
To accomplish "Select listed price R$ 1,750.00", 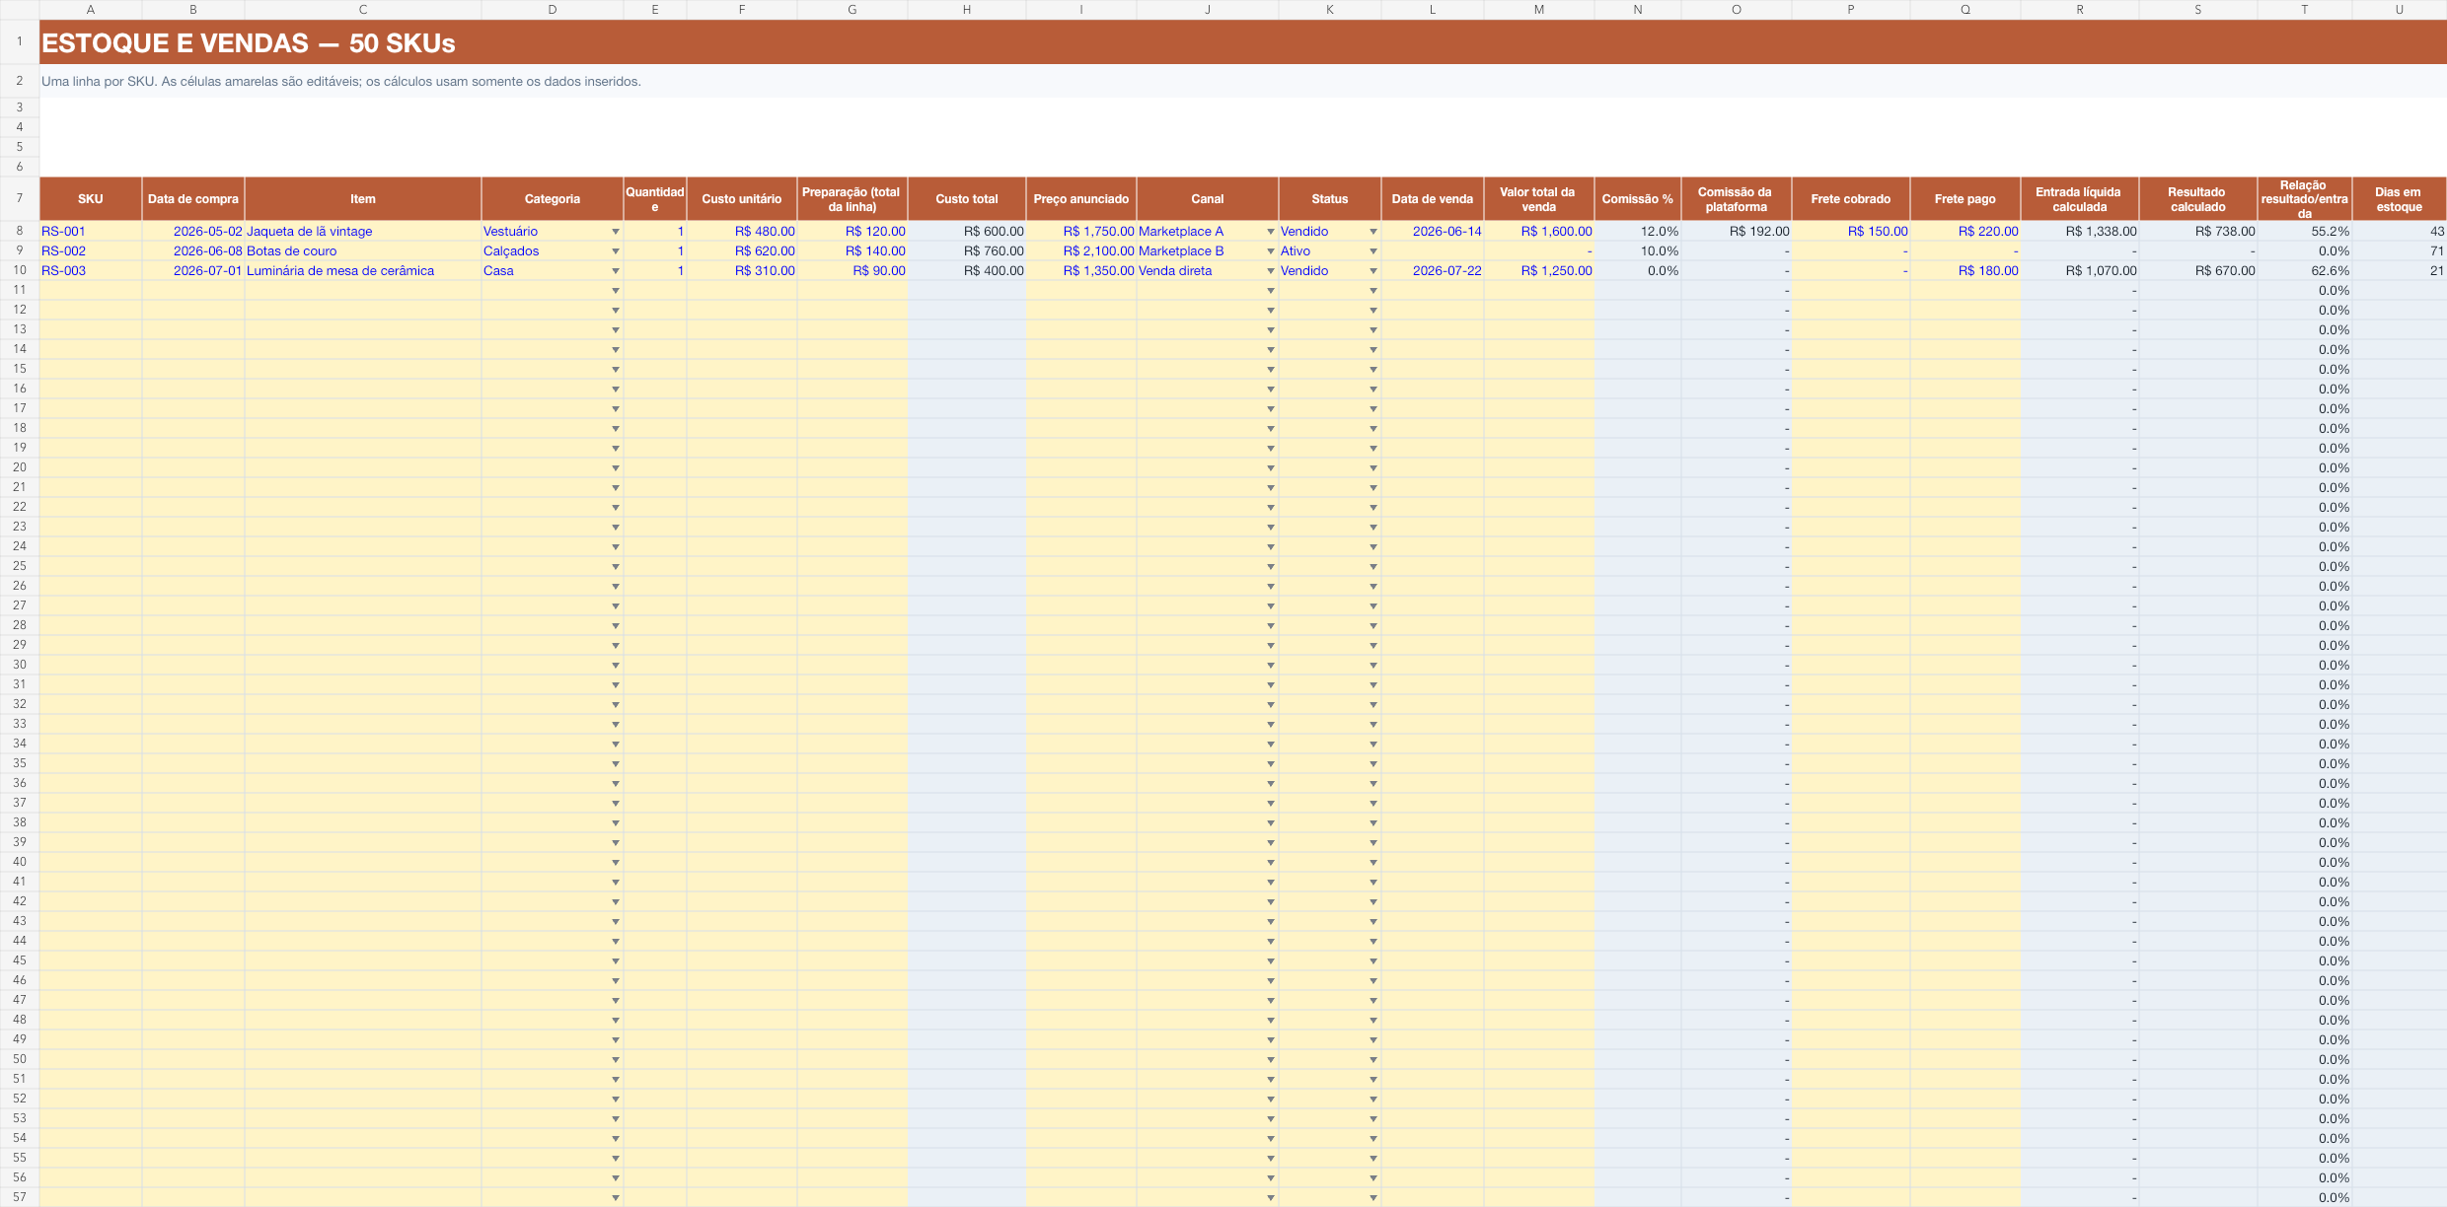I will click(x=1081, y=231).
